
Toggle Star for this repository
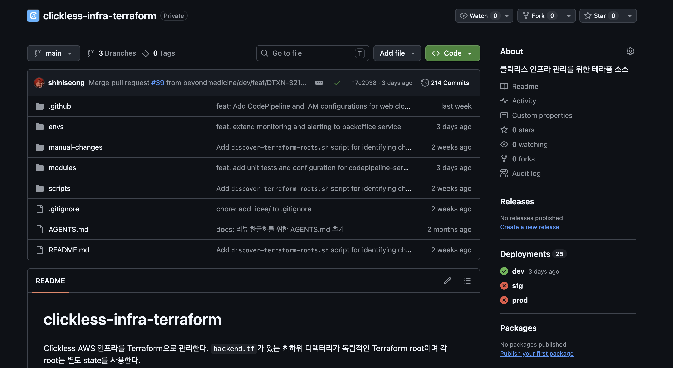(601, 16)
